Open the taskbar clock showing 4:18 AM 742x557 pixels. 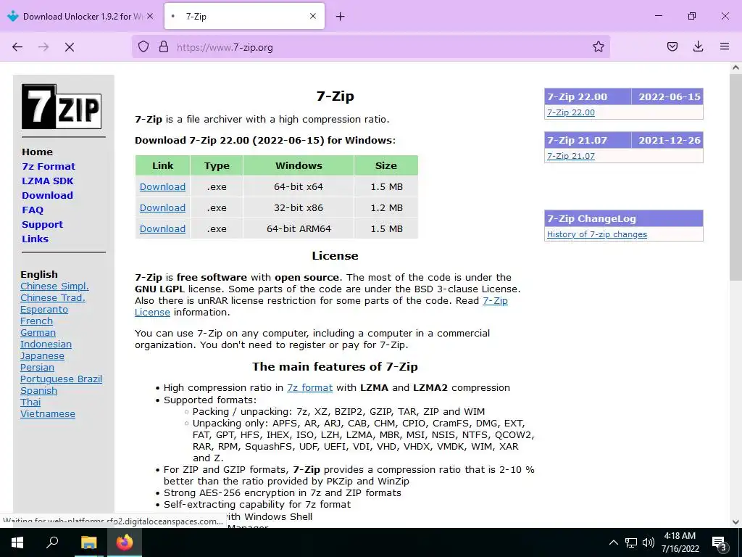click(x=680, y=542)
